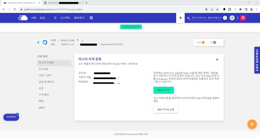Screen dimensions: 260x137
Task: Click the SSH 공개 키 button
Action: coord(164,90)
